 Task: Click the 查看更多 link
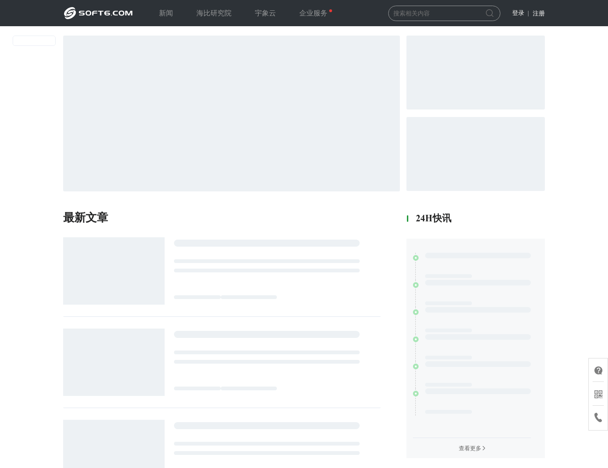(472, 448)
